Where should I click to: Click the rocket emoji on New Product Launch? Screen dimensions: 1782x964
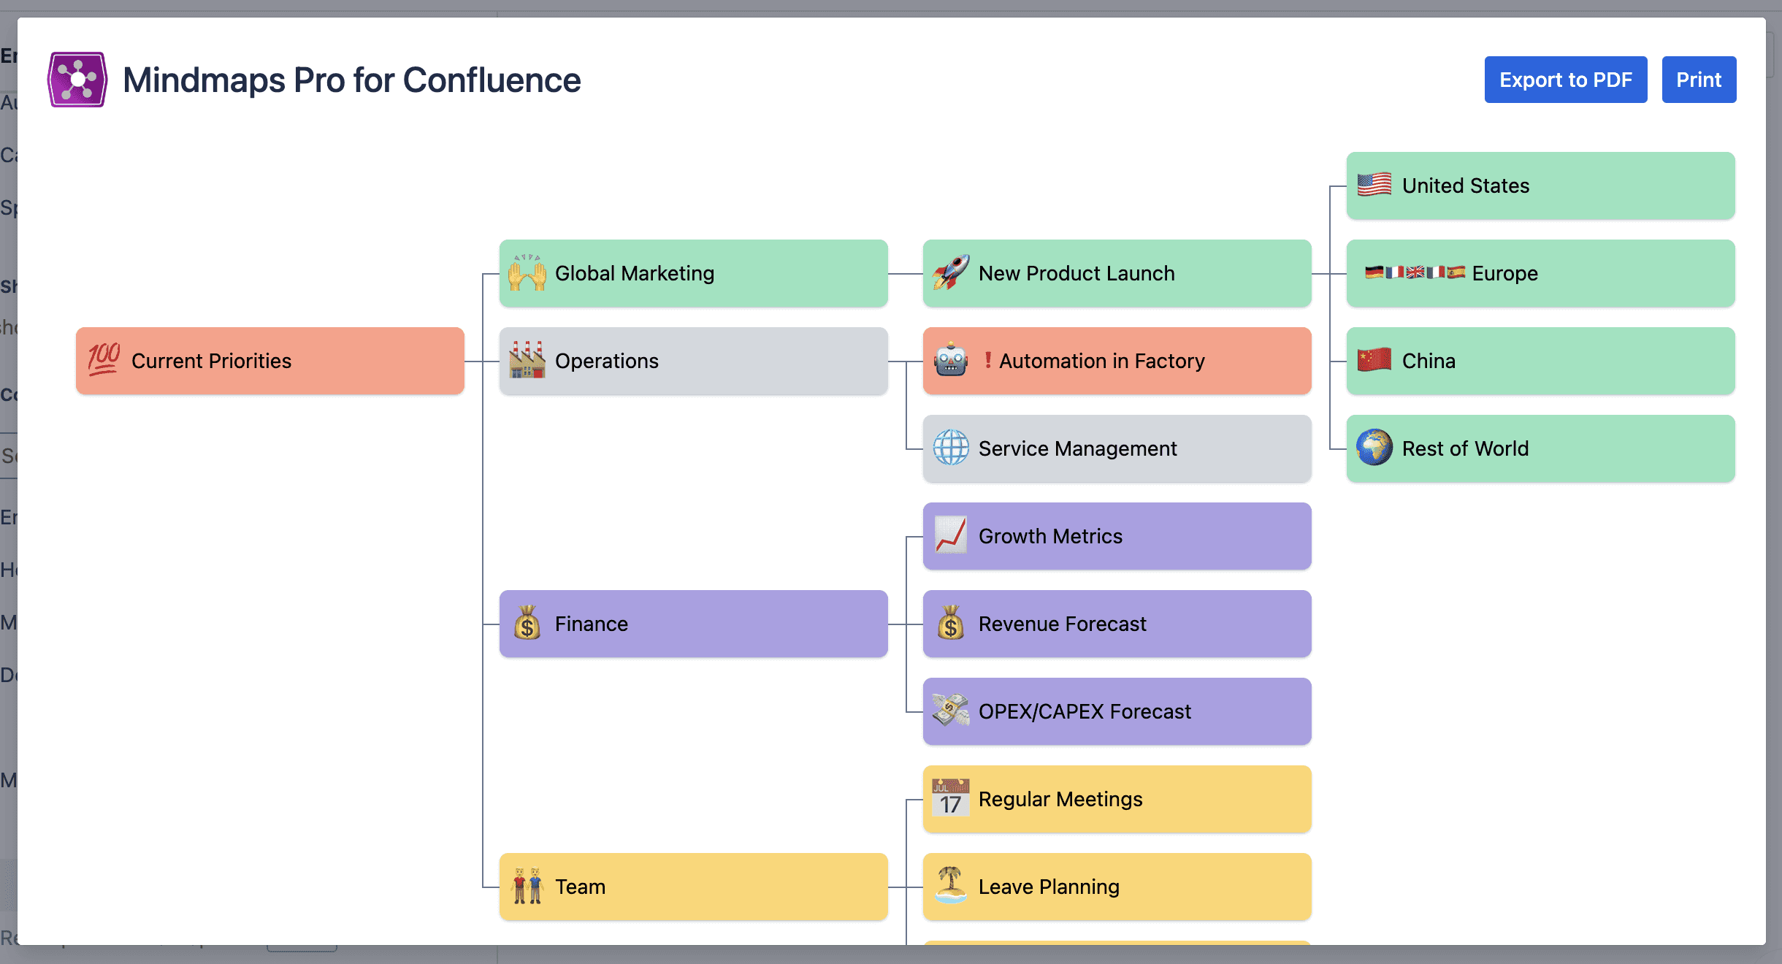951,272
